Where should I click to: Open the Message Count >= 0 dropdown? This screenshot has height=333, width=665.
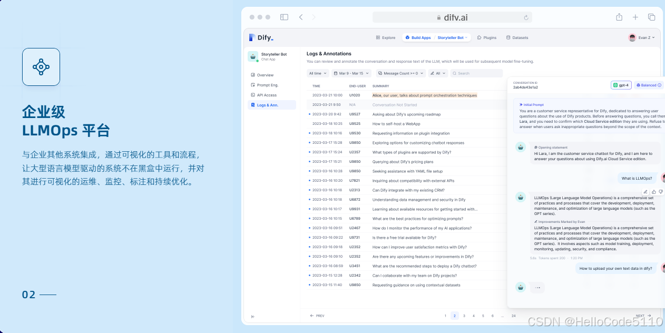(401, 73)
